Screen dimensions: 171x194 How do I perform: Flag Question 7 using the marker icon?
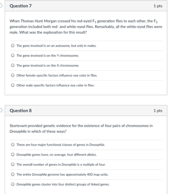click(x=1, y=6)
